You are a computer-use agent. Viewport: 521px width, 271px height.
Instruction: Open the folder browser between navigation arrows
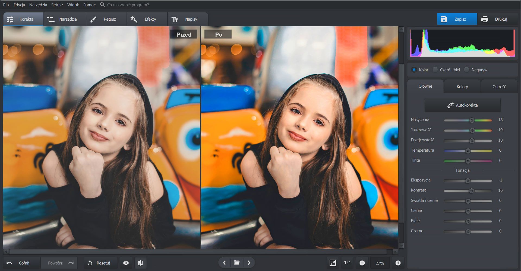point(236,263)
